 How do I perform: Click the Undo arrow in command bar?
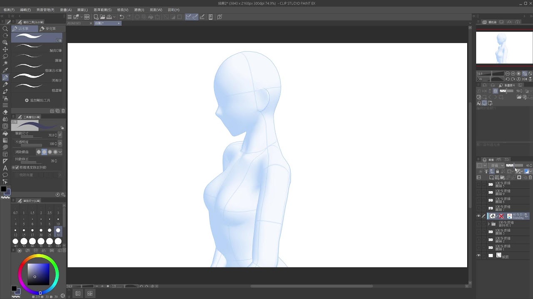[x=122, y=17]
